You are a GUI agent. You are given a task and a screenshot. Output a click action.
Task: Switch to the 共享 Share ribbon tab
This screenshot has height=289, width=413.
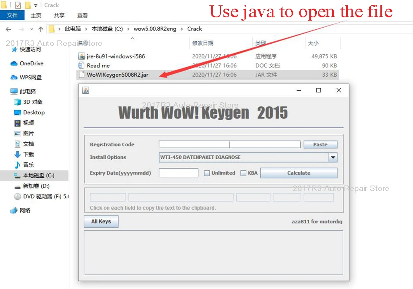pyautogui.click(x=59, y=16)
